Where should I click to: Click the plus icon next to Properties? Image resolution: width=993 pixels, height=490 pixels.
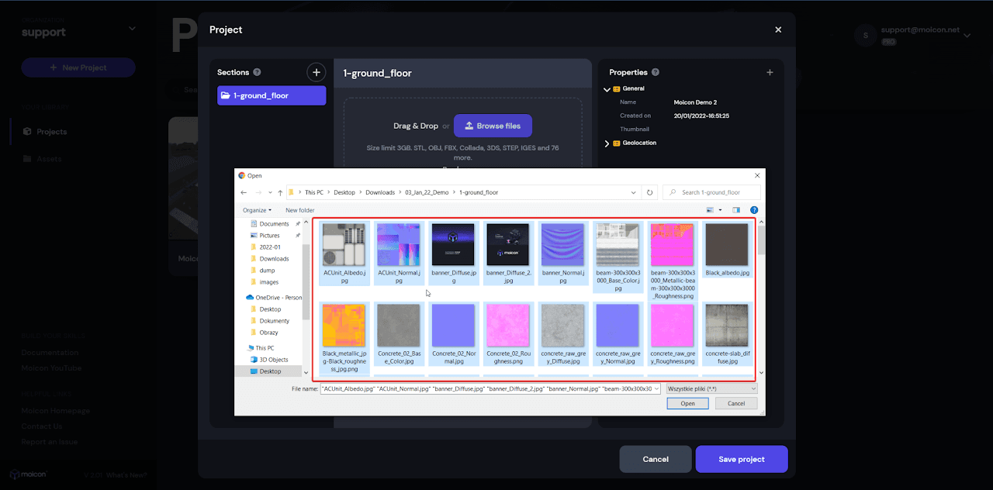[x=770, y=72]
